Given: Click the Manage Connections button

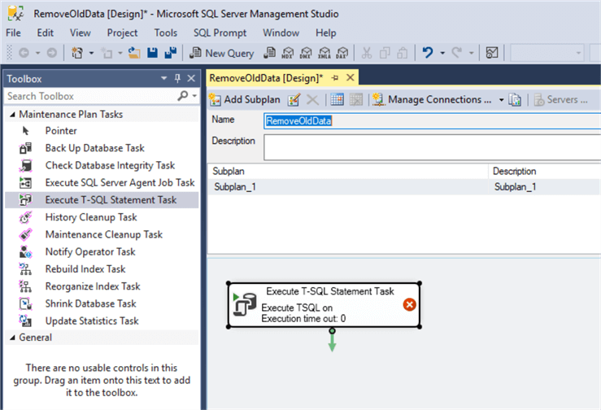Looking at the screenshot, I should (433, 100).
